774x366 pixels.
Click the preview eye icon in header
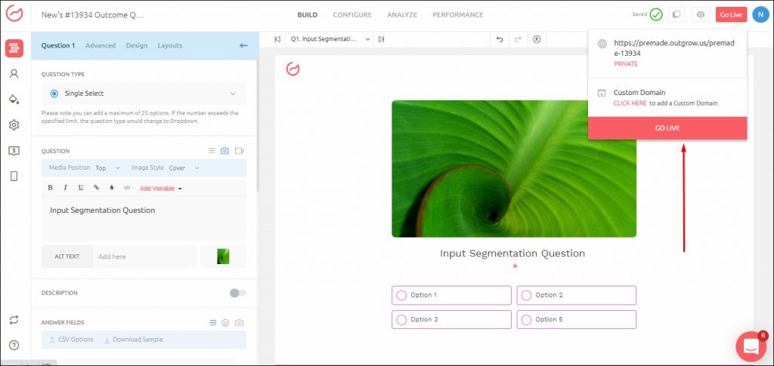point(701,14)
